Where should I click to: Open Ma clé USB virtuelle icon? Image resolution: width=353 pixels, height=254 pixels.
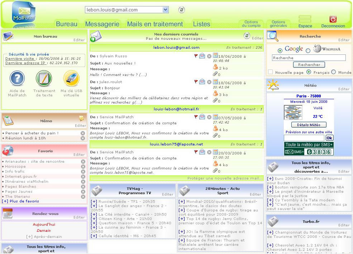tap(71, 78)
